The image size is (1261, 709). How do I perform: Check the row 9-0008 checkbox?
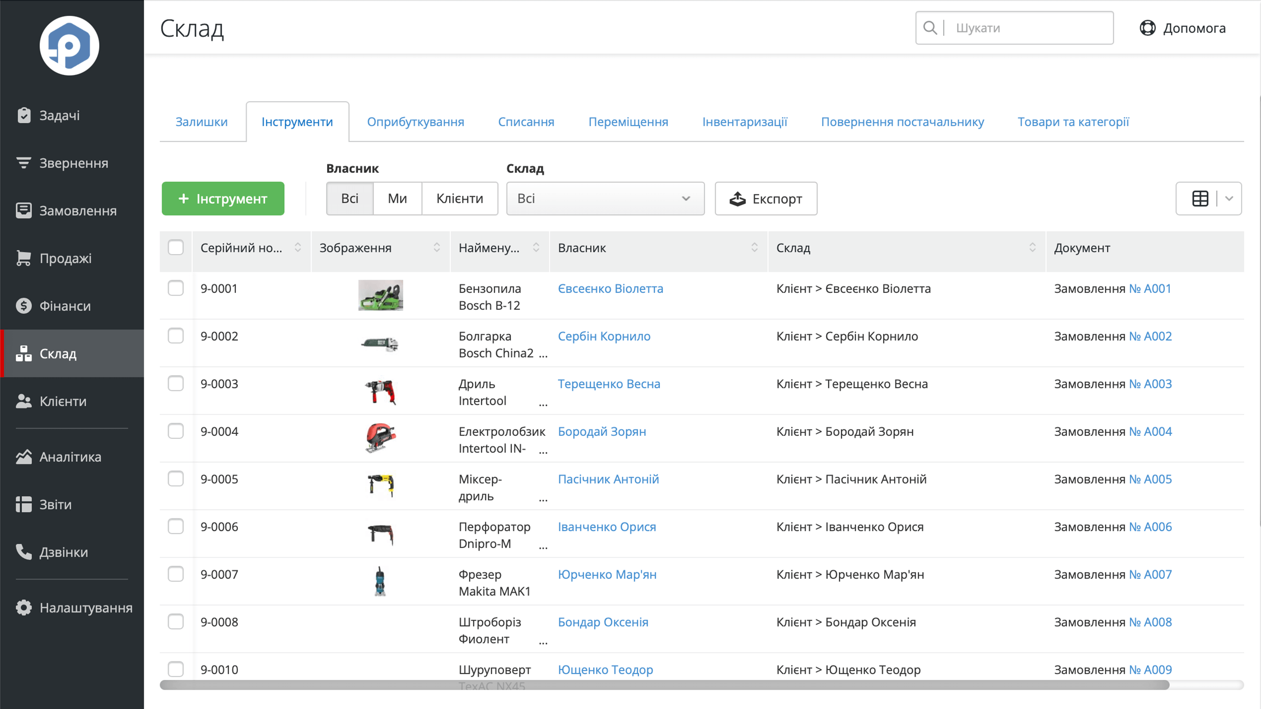(176, 622)
